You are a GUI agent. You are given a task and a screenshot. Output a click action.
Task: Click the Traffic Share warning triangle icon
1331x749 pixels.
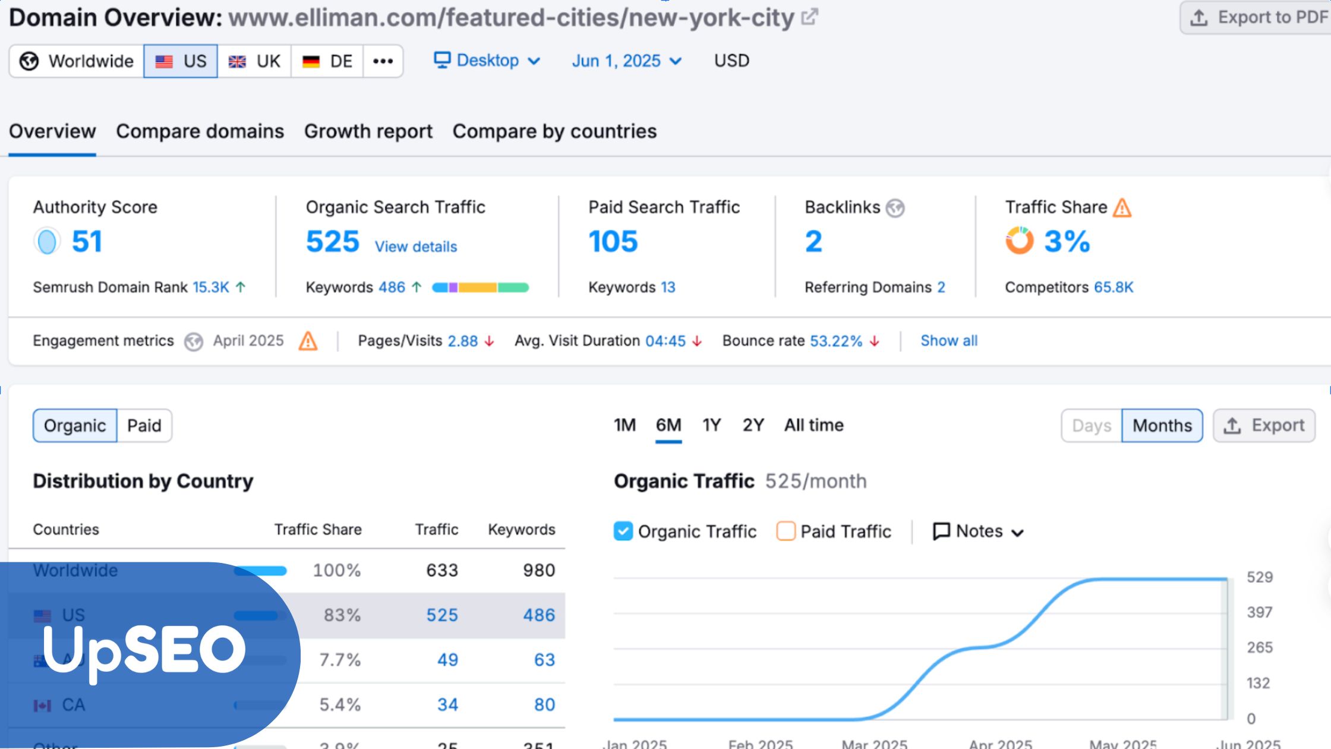point(1122,208)
